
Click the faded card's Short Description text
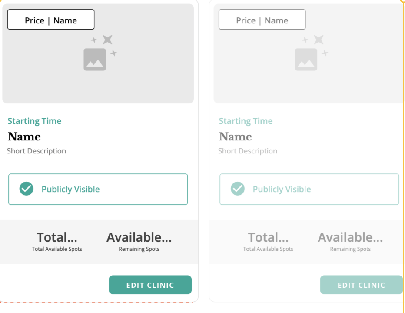(248, 151)
